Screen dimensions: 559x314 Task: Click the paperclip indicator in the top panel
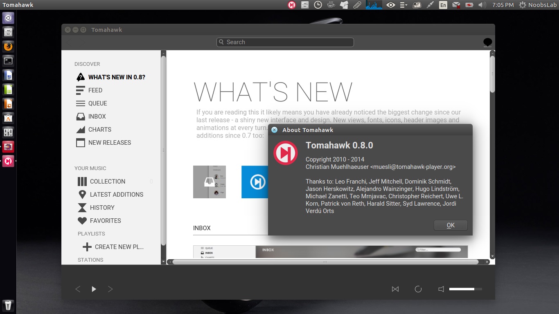point(357,5)
